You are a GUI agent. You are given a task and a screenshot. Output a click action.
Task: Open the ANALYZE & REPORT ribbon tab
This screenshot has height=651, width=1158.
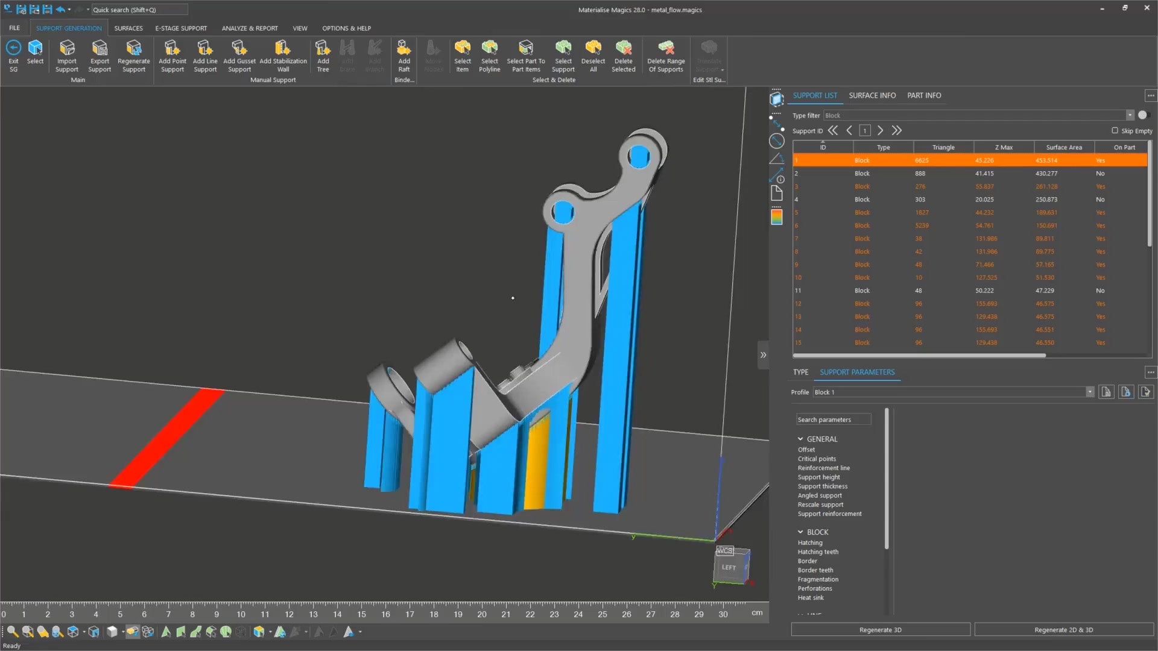click(x=249, y=28)
